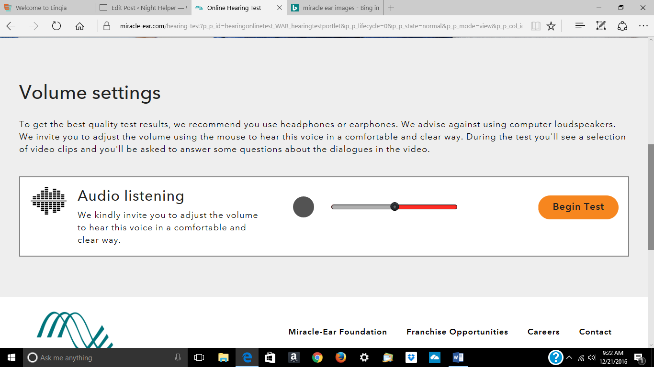Viewport: 654px width, 367px height.
Task: Switch to miracle ear images Bing tab
Action: click(335, 8)
